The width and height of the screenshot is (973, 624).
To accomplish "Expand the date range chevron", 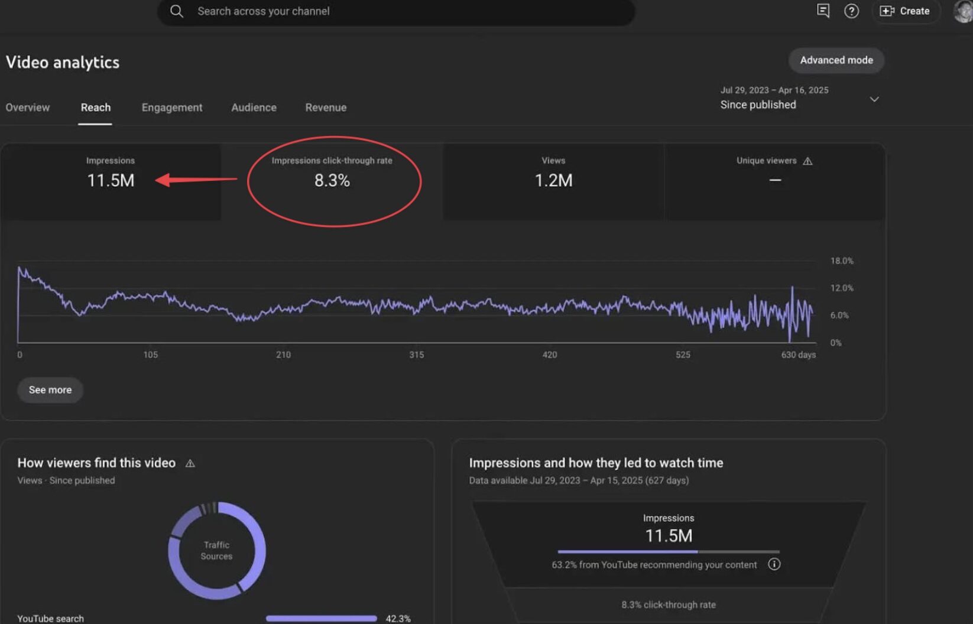I will 874,99.
